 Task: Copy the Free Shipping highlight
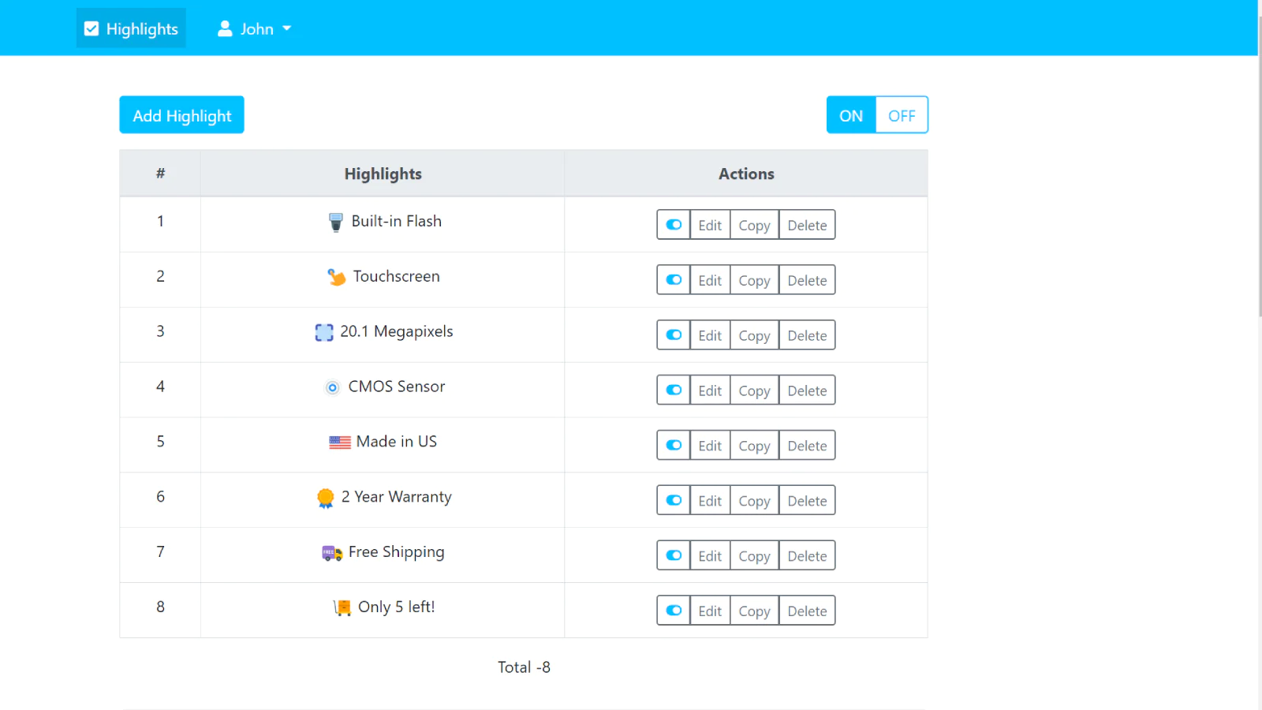pyautogui.click(x=754, y=556)
